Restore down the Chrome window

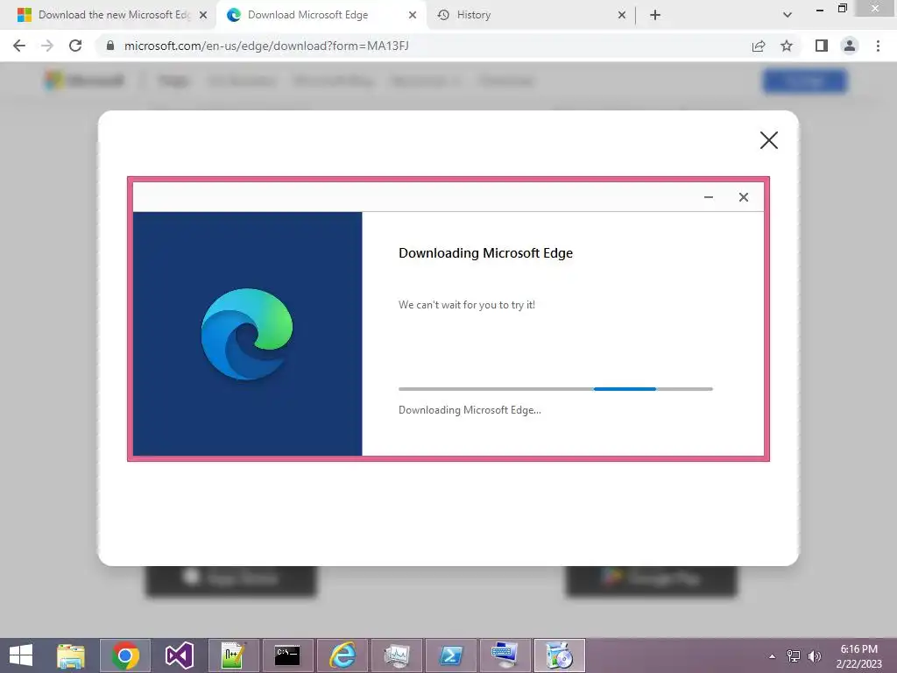click(843, 9)
